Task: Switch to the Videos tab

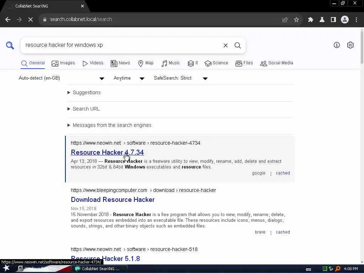Action: (93, 63)
